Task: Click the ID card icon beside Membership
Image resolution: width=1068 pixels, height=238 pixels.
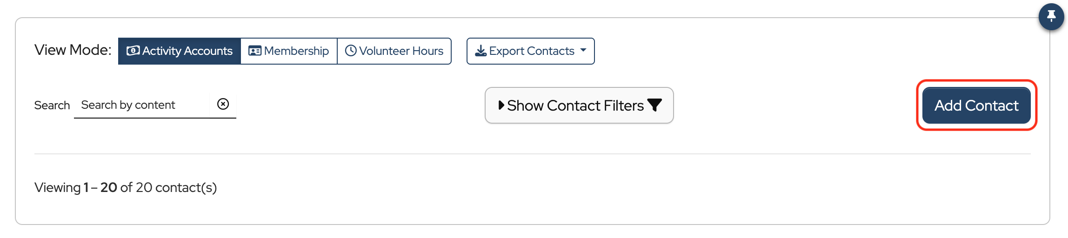Action: click(x=255, y=51)
